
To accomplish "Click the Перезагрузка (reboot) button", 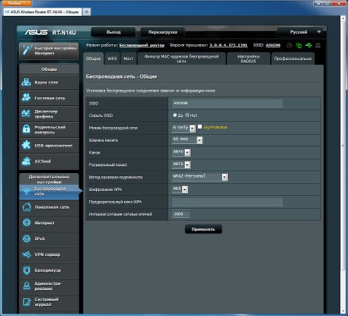I will point(163,32).
